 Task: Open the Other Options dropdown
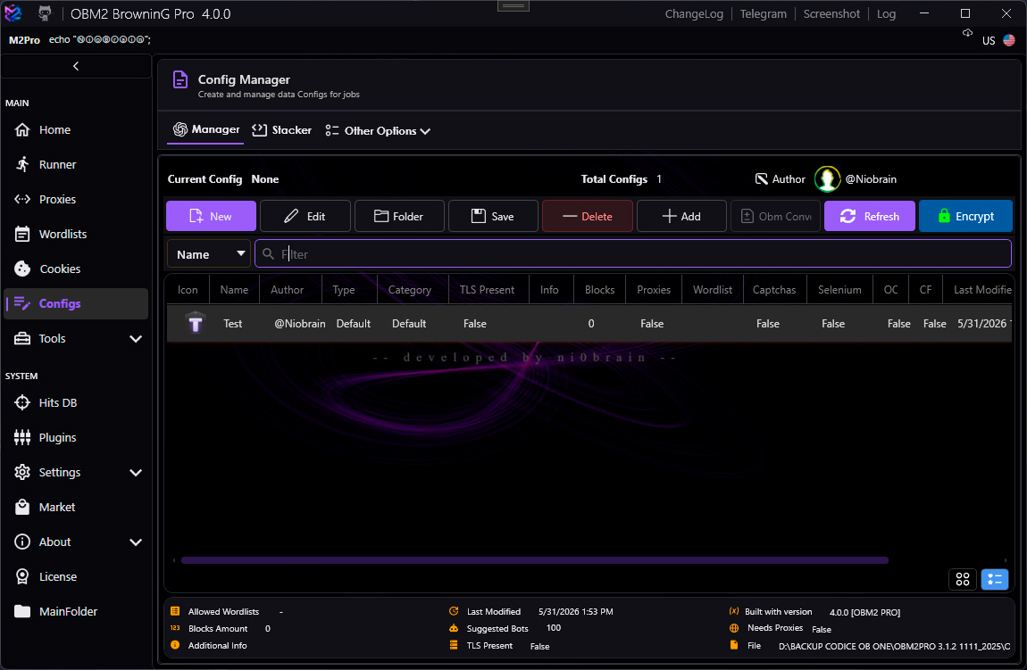[378, 131]
